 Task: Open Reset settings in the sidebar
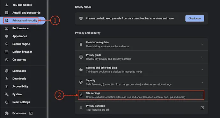(x=21, y=102)
